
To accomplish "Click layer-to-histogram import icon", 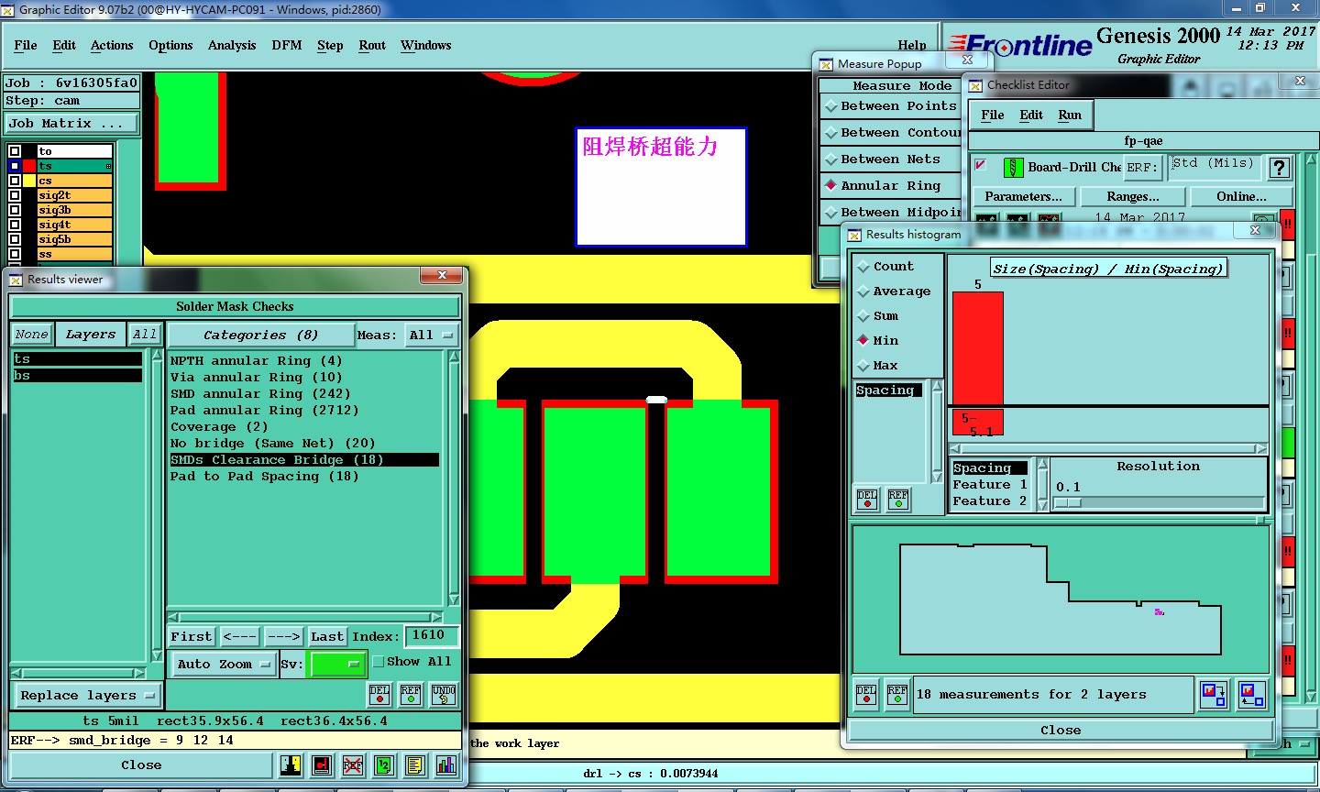I will tap(1252, 694).
